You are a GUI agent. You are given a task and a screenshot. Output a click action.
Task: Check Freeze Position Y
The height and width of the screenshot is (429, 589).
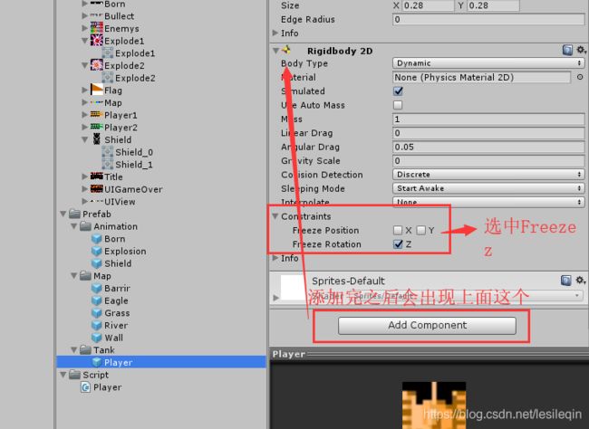click(421, 230)
